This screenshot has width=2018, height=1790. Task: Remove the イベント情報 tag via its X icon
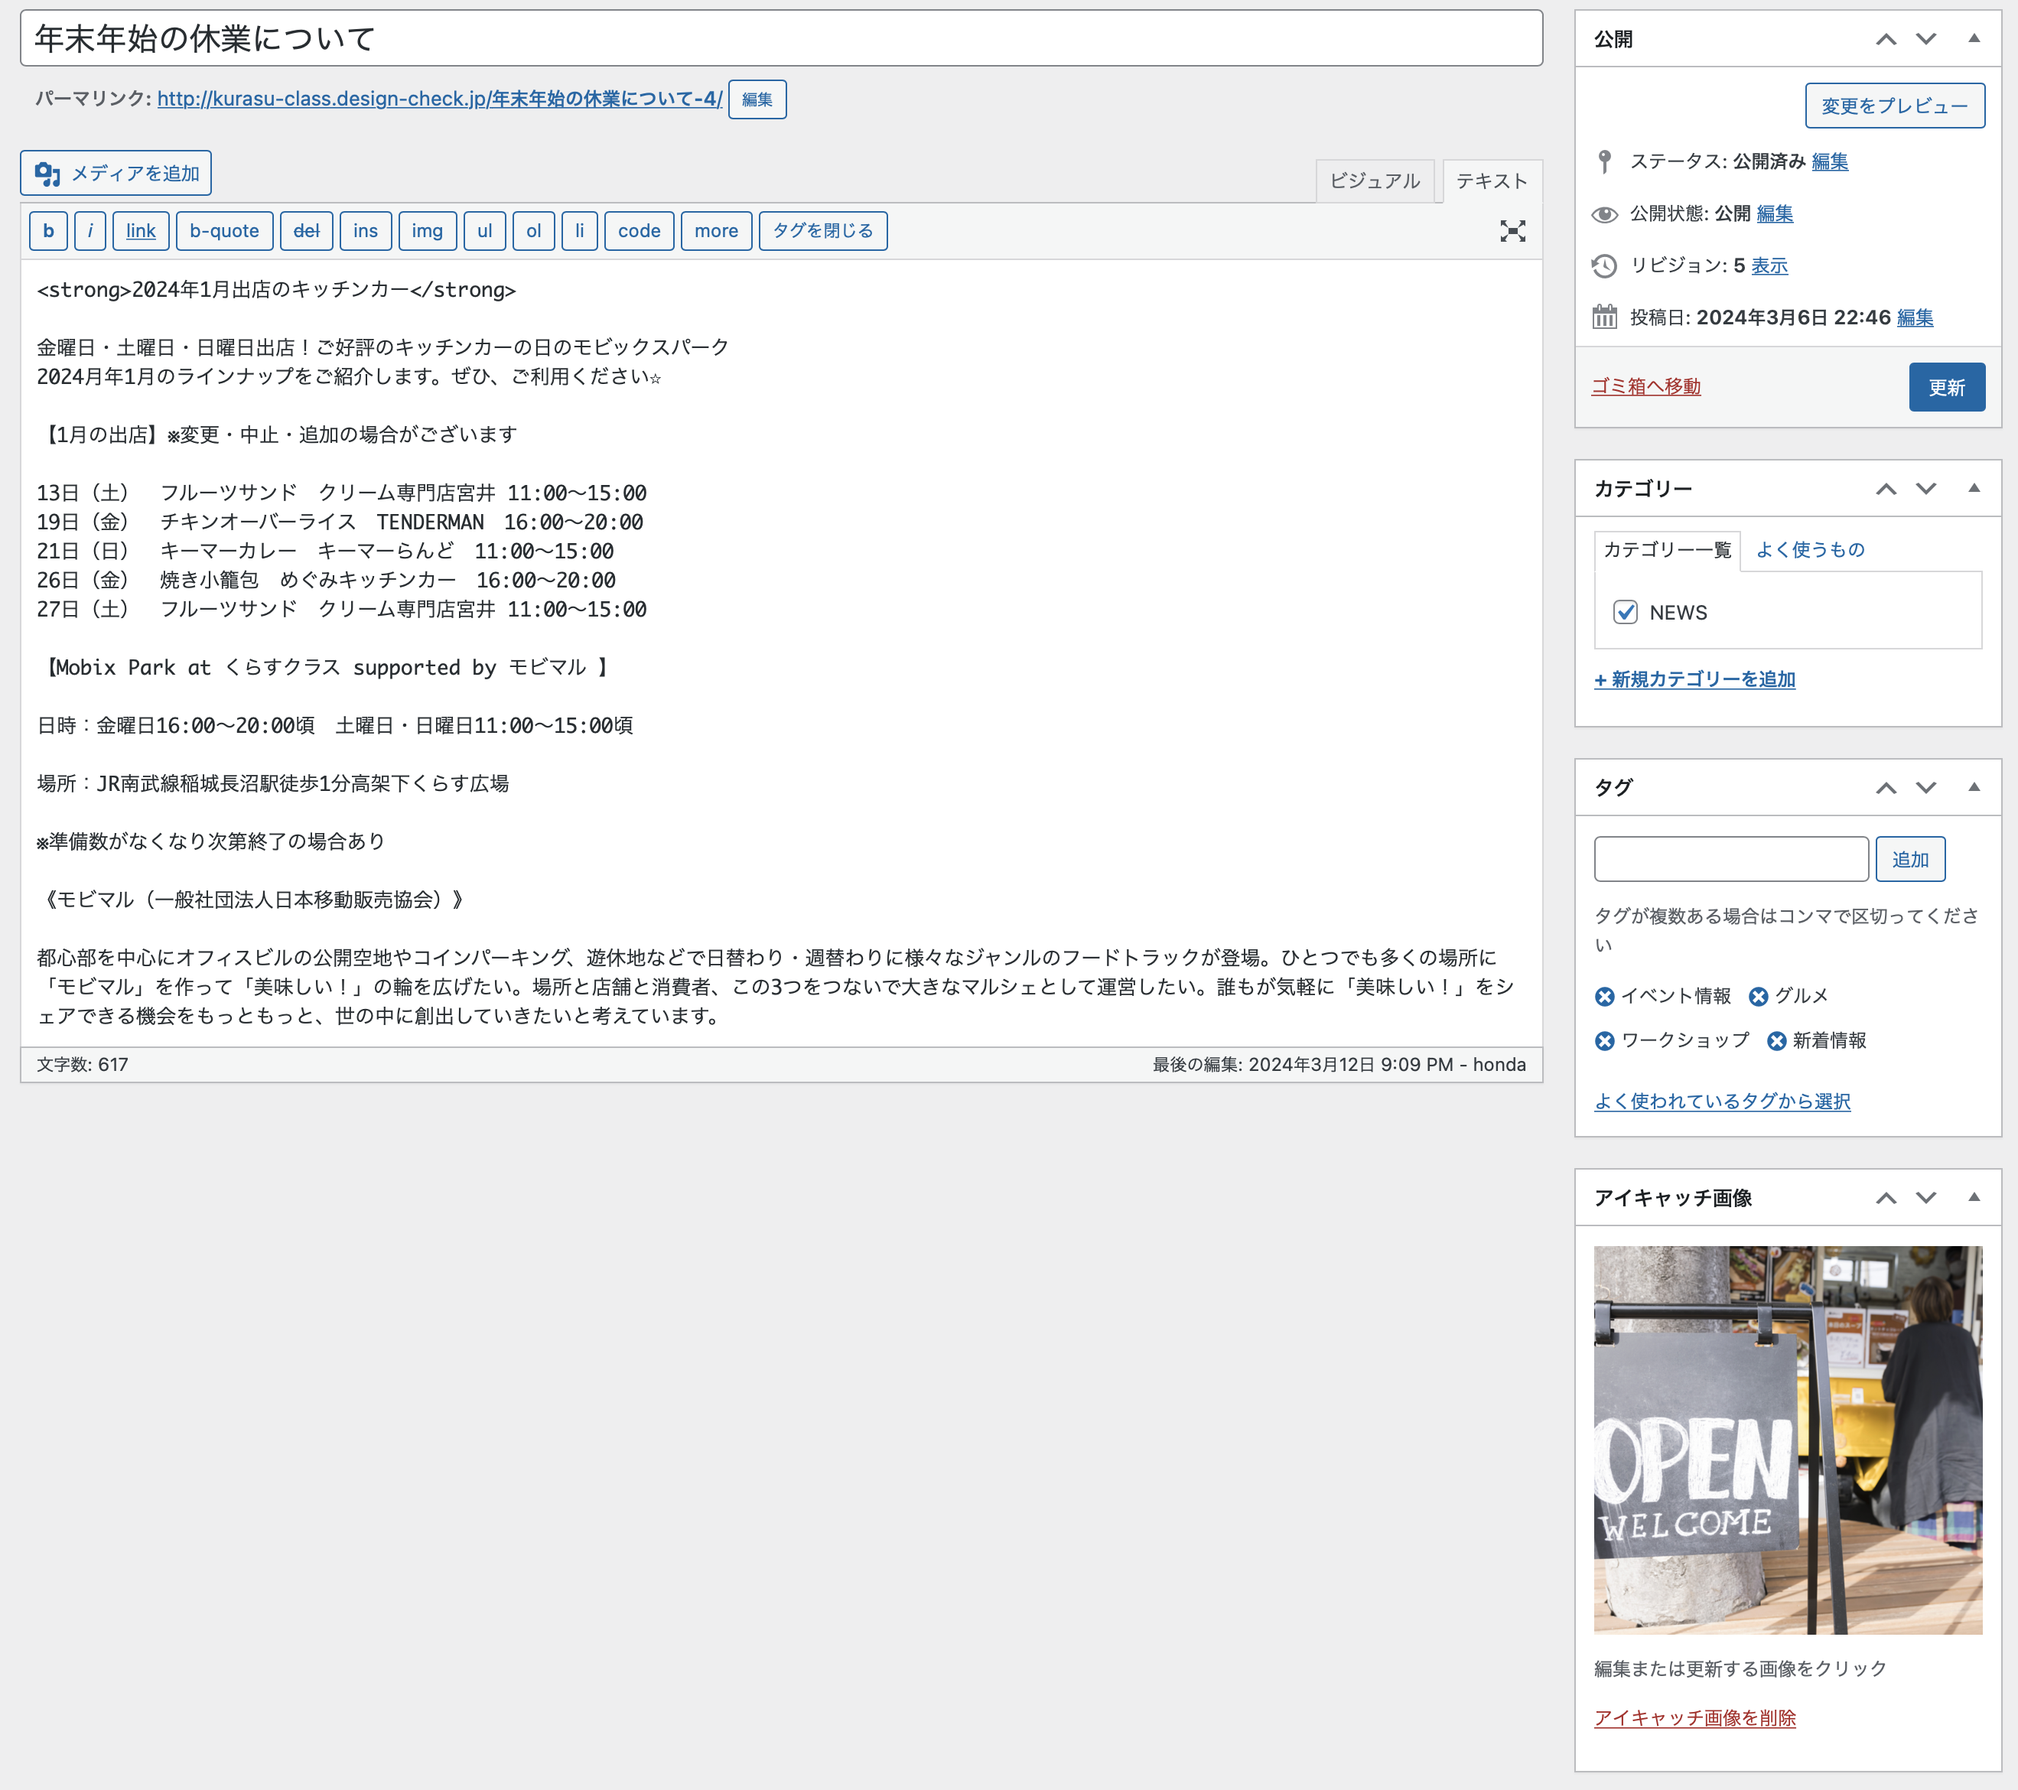point(1604,996)
